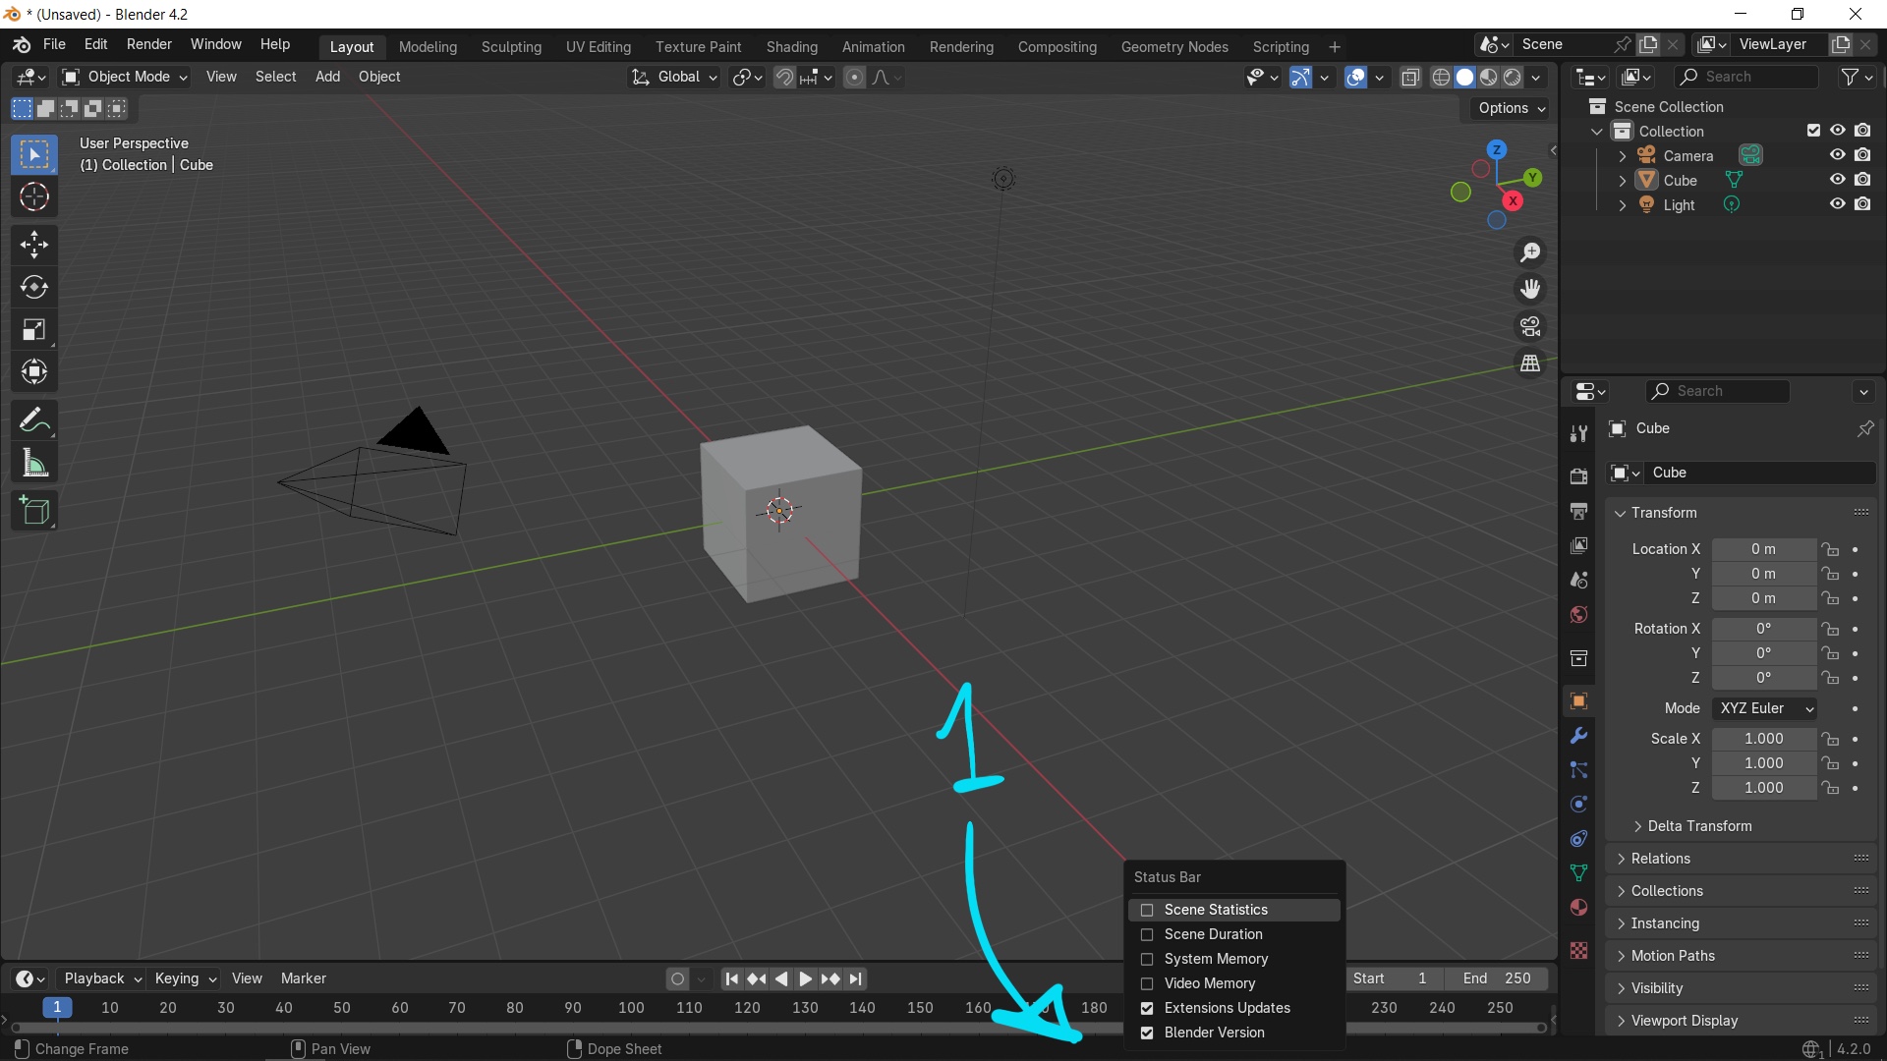The image size is (1887, 1061).
Task: Enable Scene Duration checkbox
Action: pyautogui.click(x=1147, y=935)
